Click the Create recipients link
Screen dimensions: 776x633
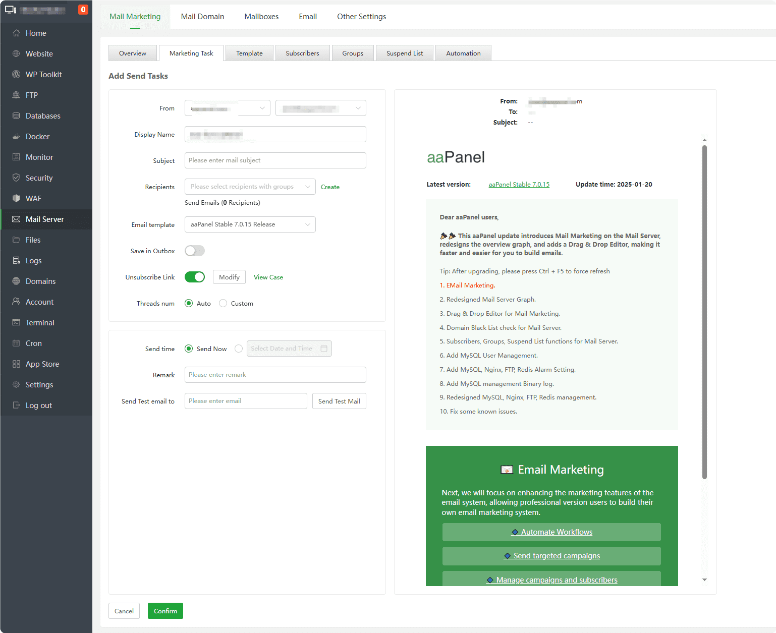[330, 187]
